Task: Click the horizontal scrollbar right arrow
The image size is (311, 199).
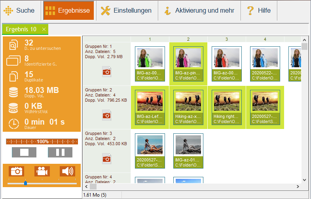Action: pos(298,186)
